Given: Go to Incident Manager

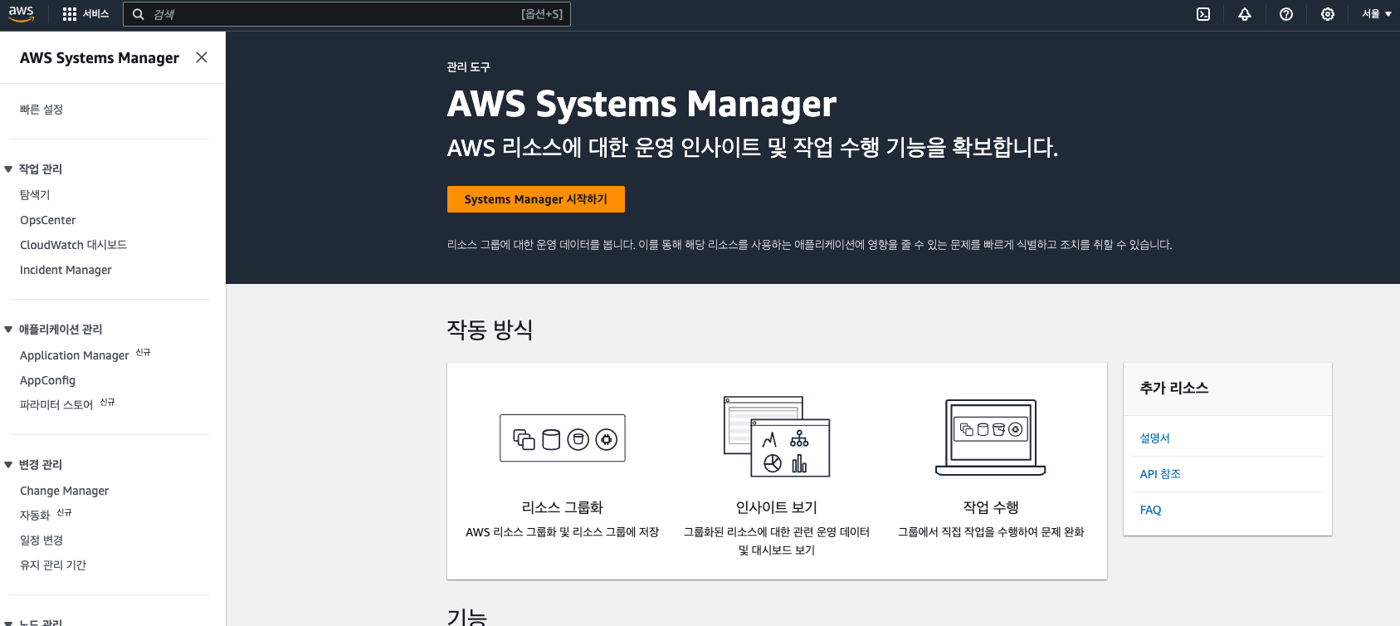Looking at the screenshot, I should coord(66,270).
